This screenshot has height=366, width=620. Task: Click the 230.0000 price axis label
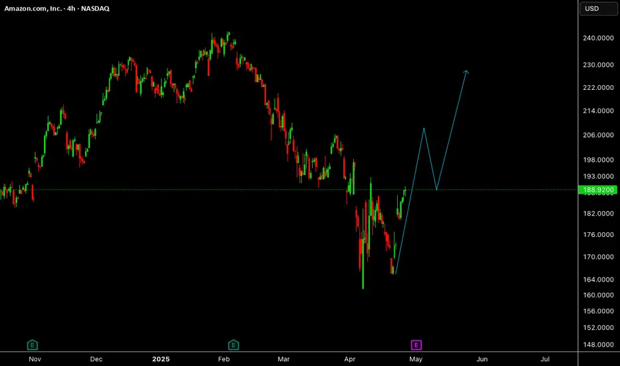coord(598,65)
